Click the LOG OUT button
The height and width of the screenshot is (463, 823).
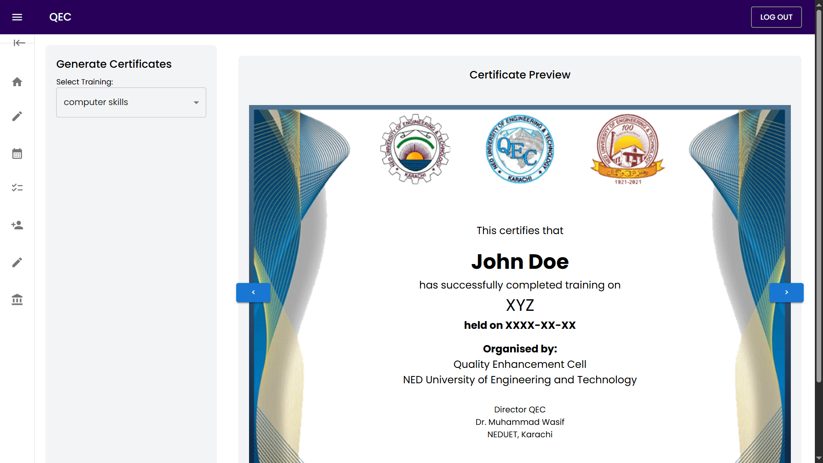tap(776, 17)
